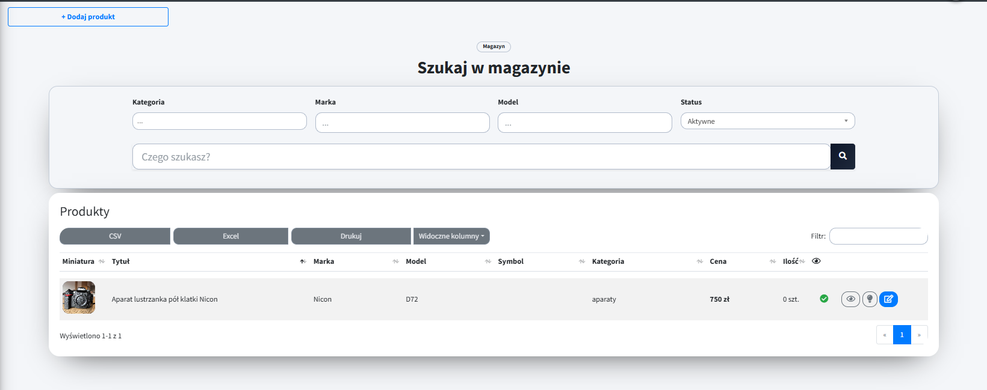Sort table by Kategoria column
The height and width of the screenshot is (390, 987).
[648, 261]
